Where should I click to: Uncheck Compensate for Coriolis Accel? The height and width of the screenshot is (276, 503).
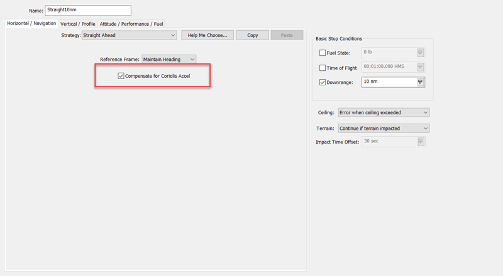121,76
